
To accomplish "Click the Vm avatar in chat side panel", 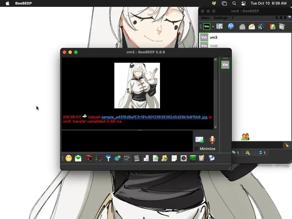I will pyautogui.click(x=225, y=65).
